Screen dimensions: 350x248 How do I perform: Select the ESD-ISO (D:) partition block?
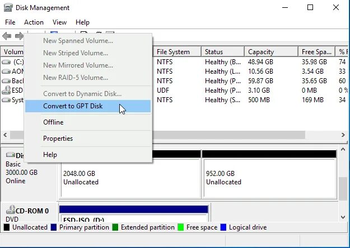click(x=133, y=214)
